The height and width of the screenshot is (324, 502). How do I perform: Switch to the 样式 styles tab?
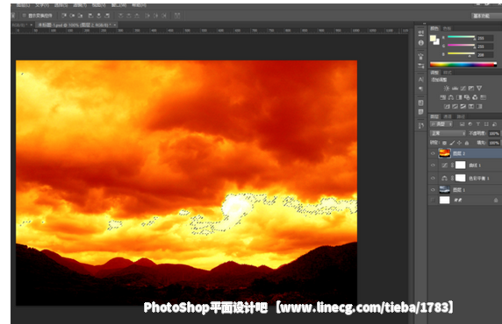(448, 73)
